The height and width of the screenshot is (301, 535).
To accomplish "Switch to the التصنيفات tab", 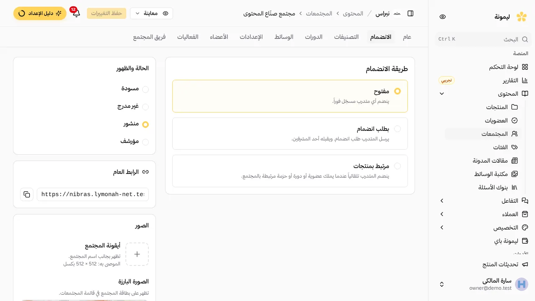I will coord(346,37).
